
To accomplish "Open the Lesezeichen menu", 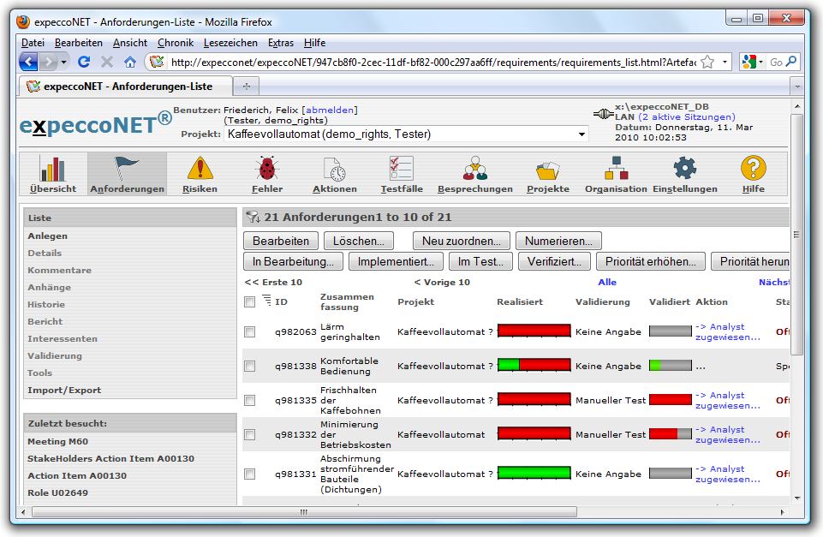I will point(230,43).
